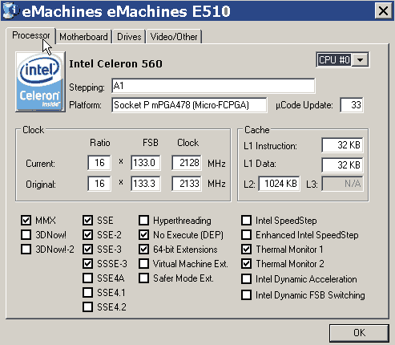The image size is (395, 345).
Task: Click the Current: row label
Action: (x=40, y=164)
